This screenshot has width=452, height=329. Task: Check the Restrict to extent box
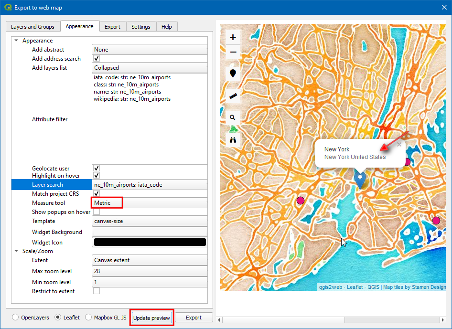(x=97, y=291)
